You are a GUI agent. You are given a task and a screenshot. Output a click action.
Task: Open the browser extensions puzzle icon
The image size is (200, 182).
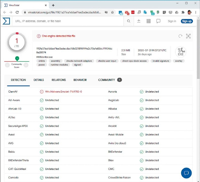point(183,12)
